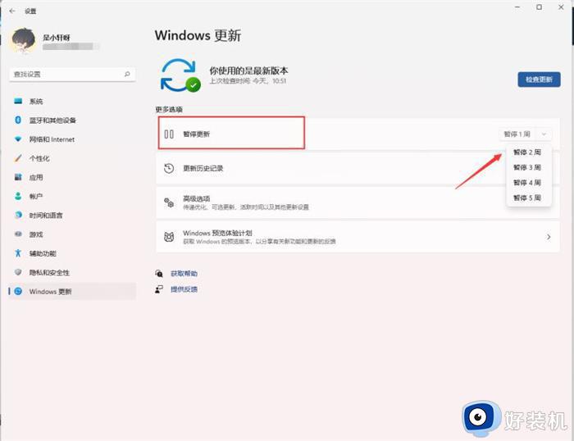The image size is (574, 441).
Task: Click the 系统 monitor icon
Action: (18, 101)
